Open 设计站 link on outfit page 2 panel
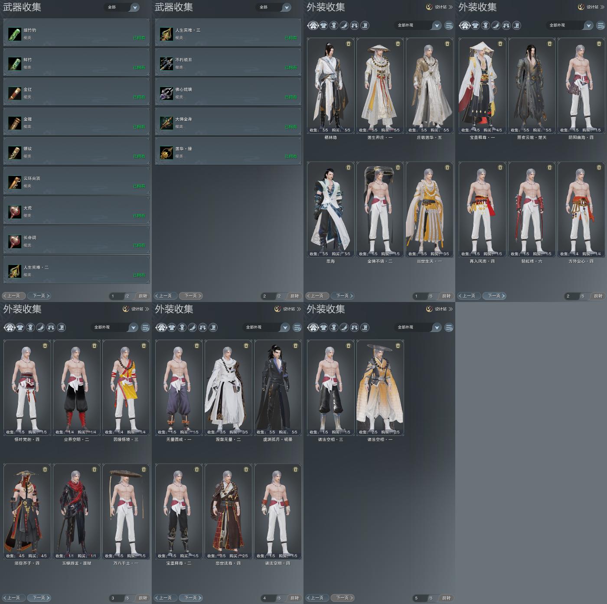607x604 pixels. coord(591,7)
